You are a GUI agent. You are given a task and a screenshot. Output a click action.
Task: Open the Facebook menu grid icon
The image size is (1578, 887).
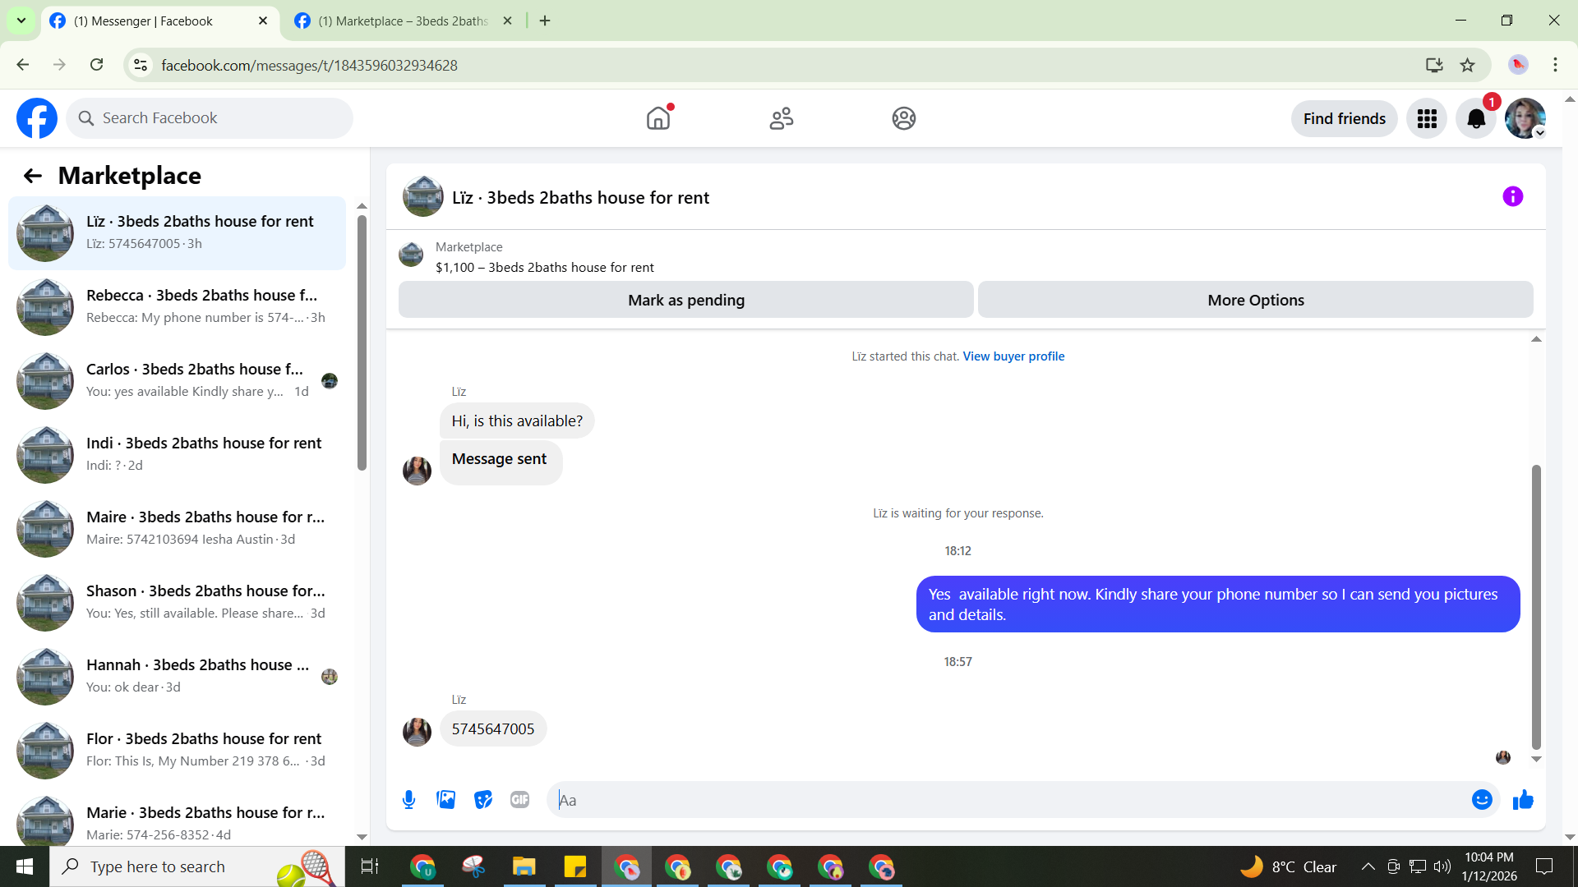tap(1427, 119)
